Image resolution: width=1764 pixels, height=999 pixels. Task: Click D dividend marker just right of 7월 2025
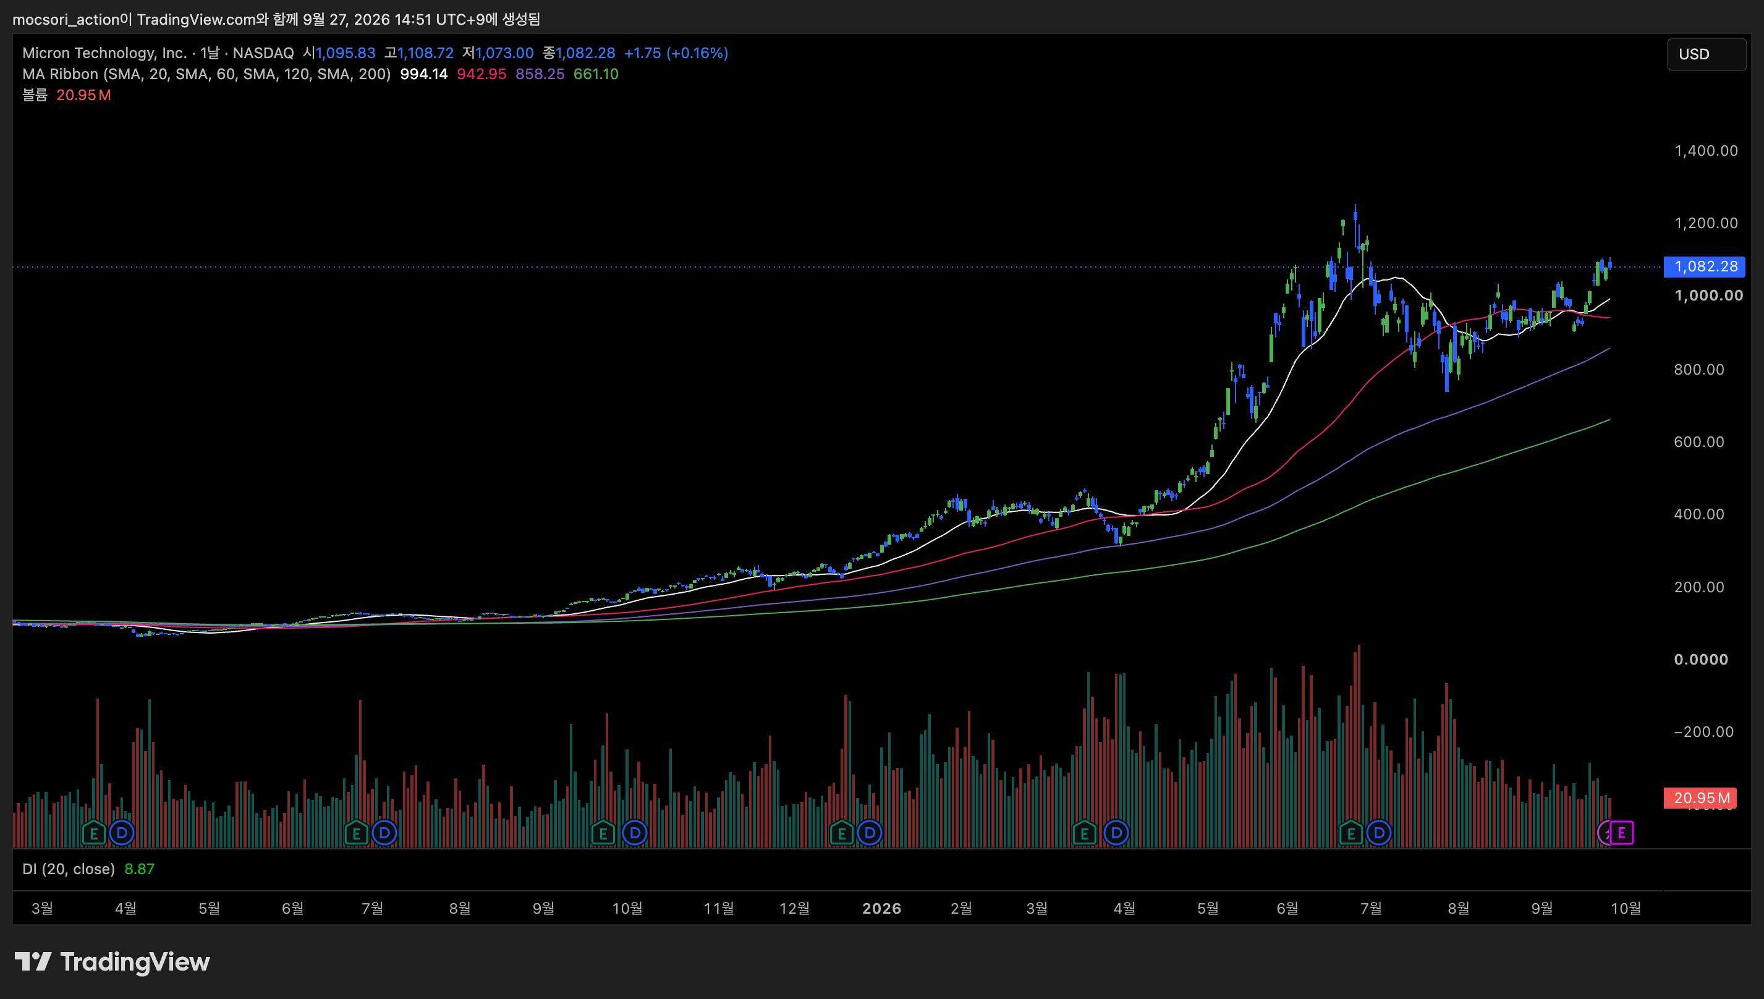[x=385, y=834]
